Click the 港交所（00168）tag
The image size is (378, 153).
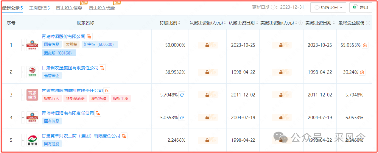(x=59, y=53)
